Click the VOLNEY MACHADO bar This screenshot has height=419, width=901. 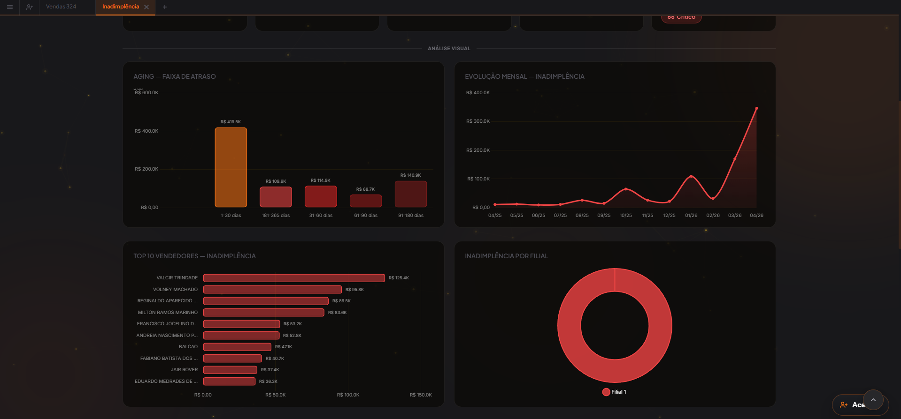click(272, 290)
